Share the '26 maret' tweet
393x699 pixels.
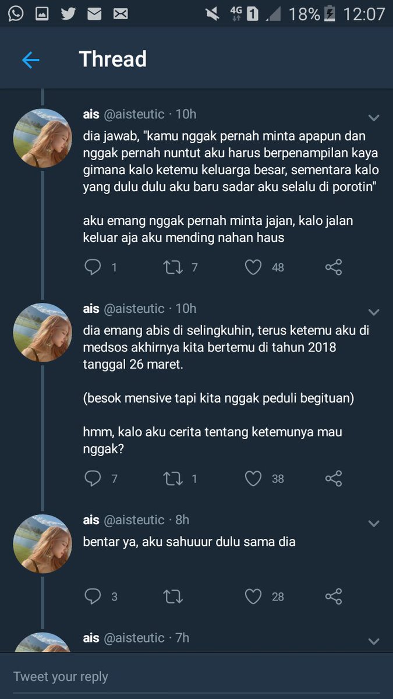333,479
